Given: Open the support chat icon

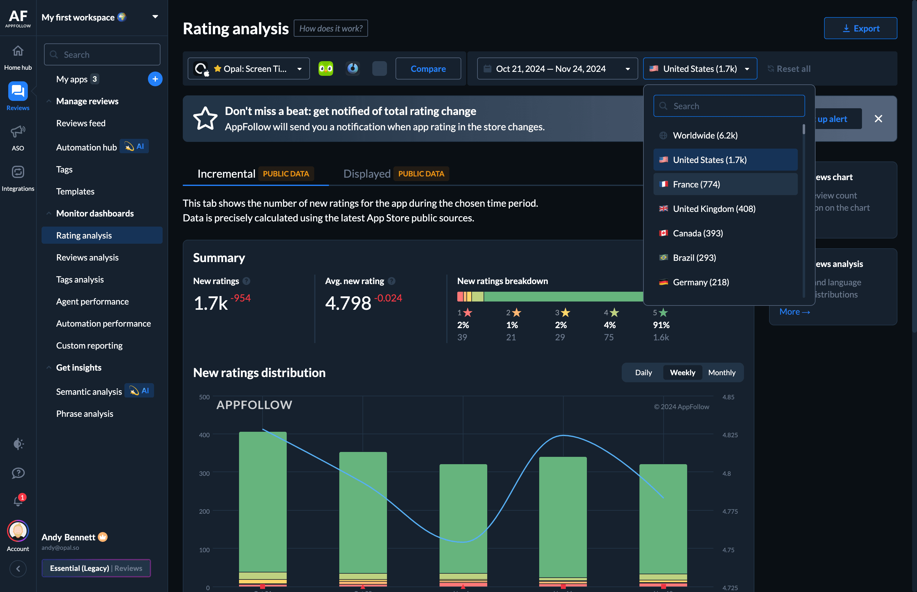Looking at the screenshot, I should click(x=18, y=473).
